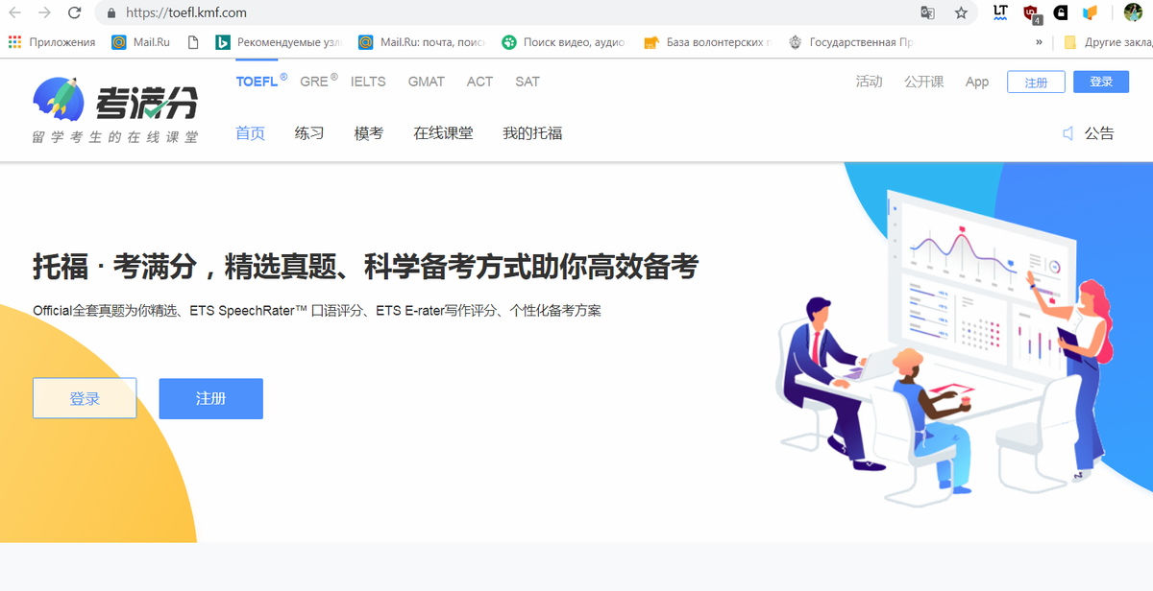
Task: Open the 我的托福 menu item
Action: 532,133
